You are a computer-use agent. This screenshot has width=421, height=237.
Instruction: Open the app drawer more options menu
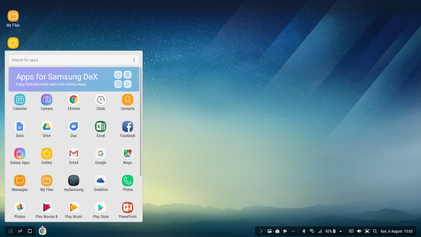[134, 60]
